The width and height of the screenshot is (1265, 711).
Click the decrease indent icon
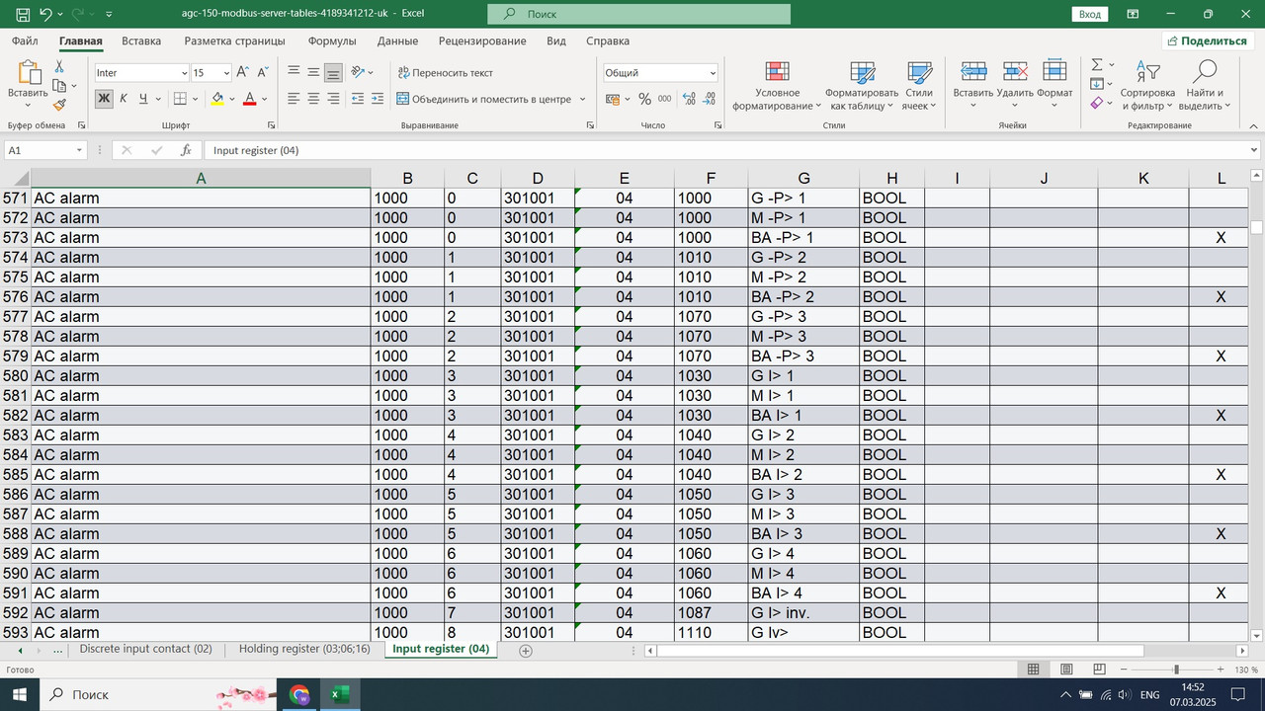point(358,99)
